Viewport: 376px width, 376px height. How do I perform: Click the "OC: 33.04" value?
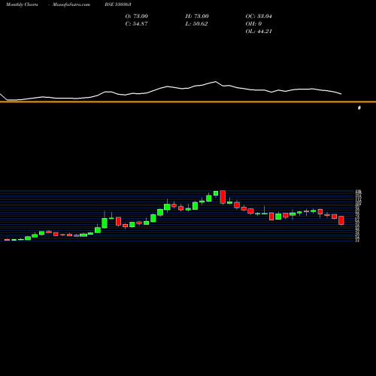tap(259, 17)
